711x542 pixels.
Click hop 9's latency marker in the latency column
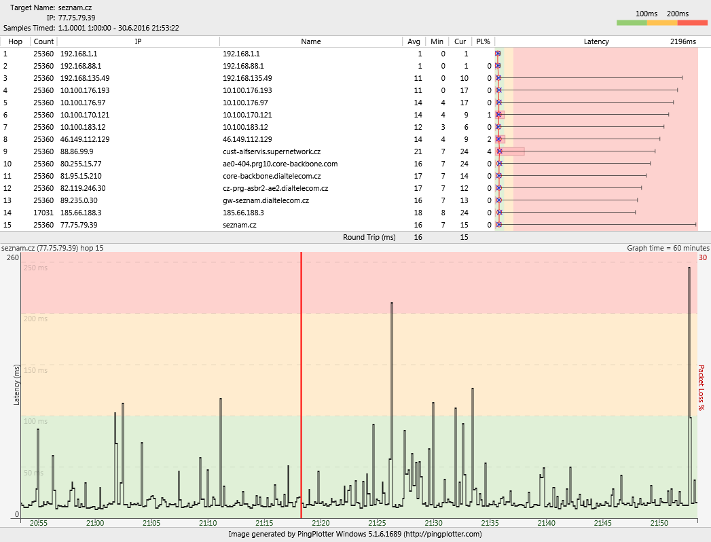tap(499, 151)
